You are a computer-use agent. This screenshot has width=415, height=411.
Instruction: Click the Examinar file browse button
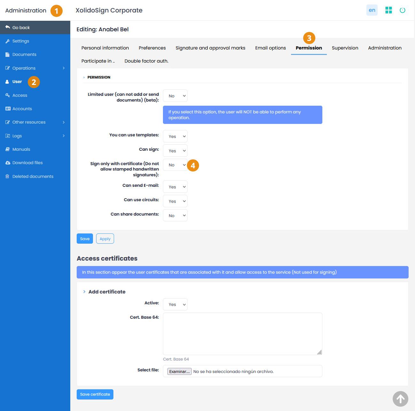coord(179,371)
